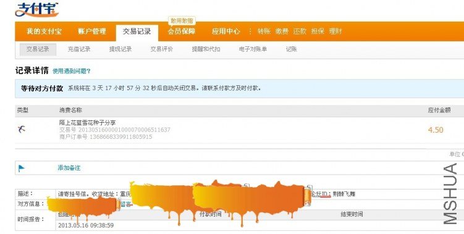Click the 担保 shortcut link
This screenshot has height=234, width=464.
318,31
